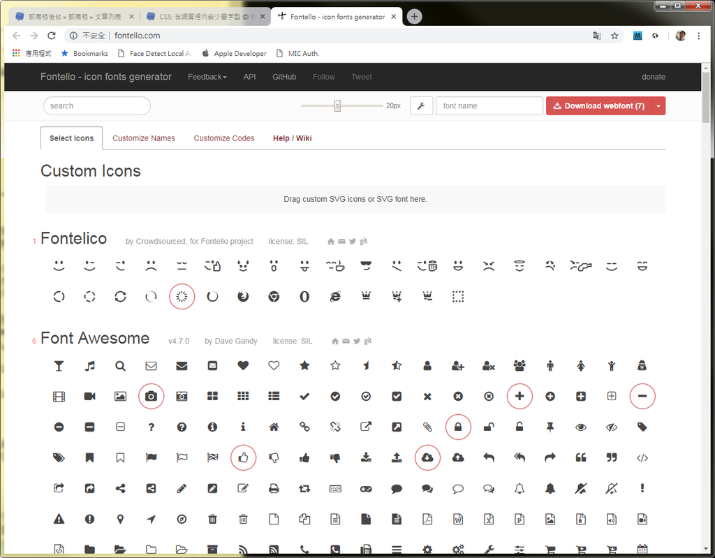Select the paperclip attachment icon

pyautogui.click(x=427, y=427)
